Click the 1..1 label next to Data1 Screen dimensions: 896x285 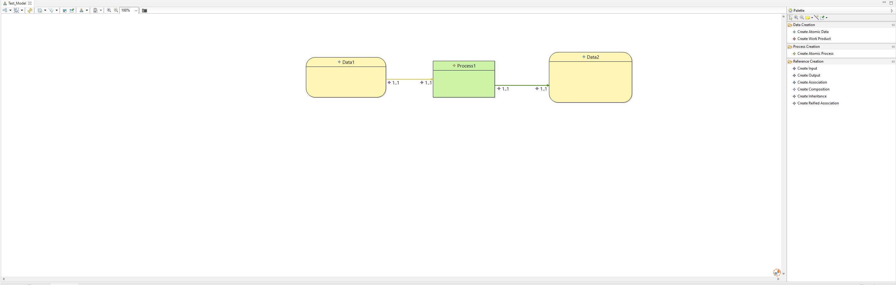pyautogui.click(x=393, y=83)
